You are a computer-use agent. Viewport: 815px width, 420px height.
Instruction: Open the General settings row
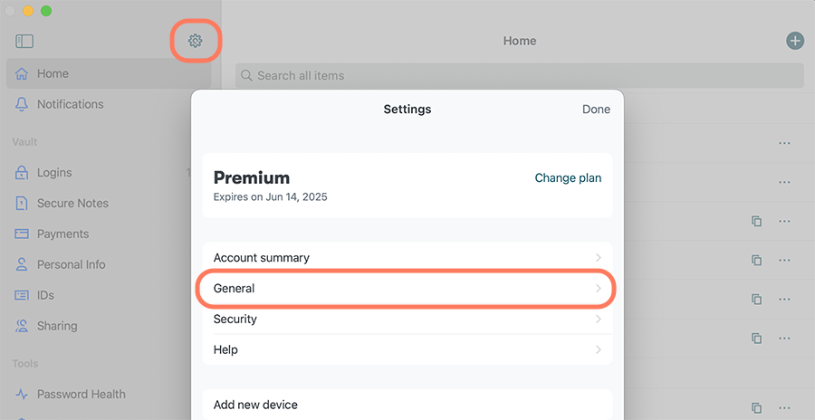point(407,289)
